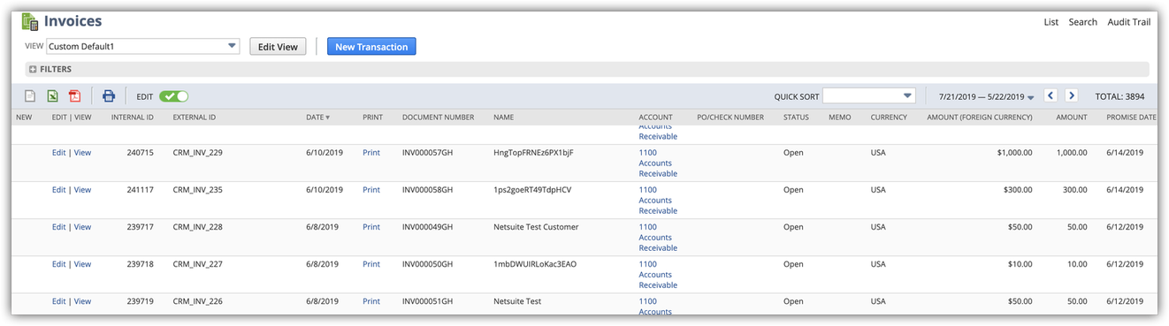Open the Custom Default1 view dropdown
Image resolution: width=1169 pixels, height=326 pixels.
142,46
